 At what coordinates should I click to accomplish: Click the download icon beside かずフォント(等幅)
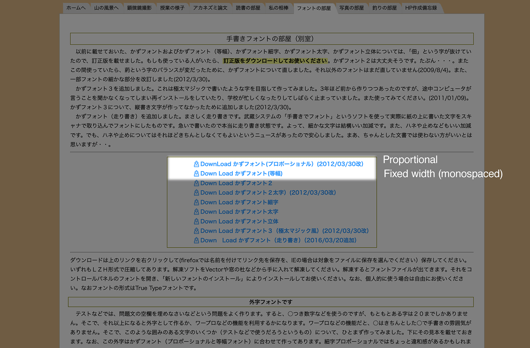[x=196, y=173]
